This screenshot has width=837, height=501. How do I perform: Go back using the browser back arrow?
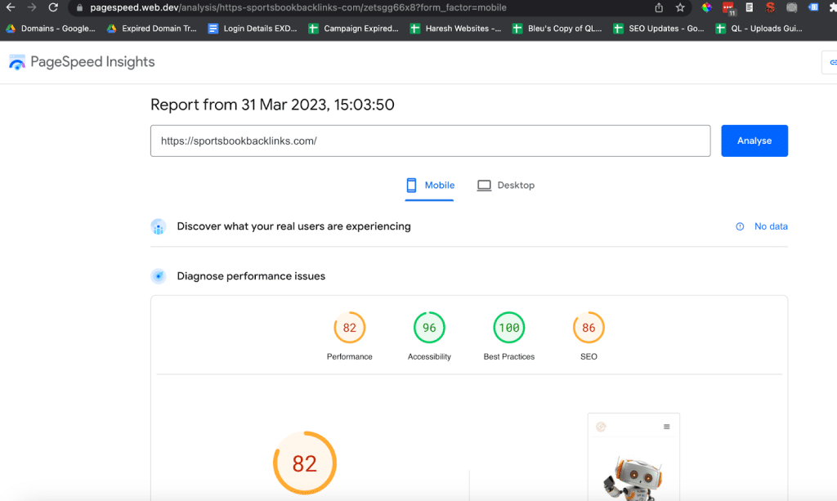point(11,7)
